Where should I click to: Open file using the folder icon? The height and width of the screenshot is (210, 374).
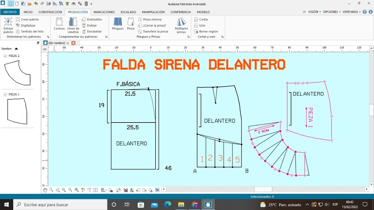pyautogui.click(x=30, y=4)
